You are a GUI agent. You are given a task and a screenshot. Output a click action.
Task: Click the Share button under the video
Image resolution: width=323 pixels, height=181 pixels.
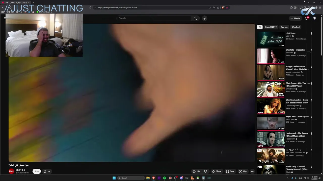point(217,171)
